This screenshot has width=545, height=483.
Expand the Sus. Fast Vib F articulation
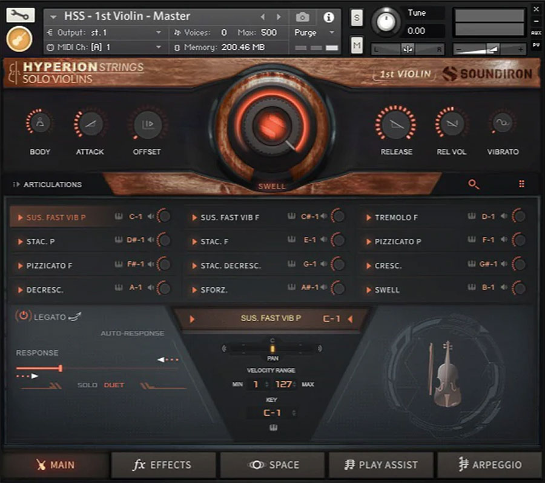coord(194,218)
